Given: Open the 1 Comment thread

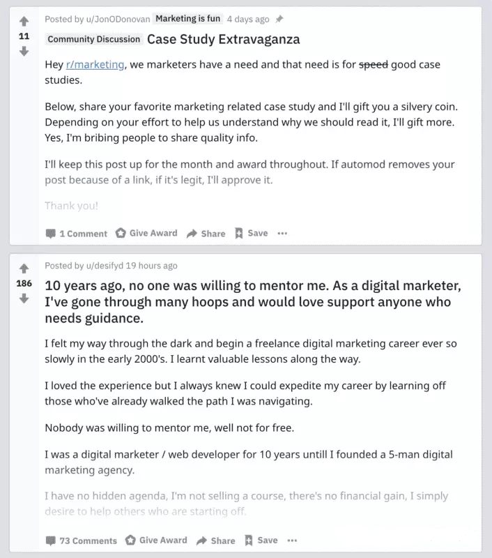Looking at the screenshot, I should pos(77,234).
